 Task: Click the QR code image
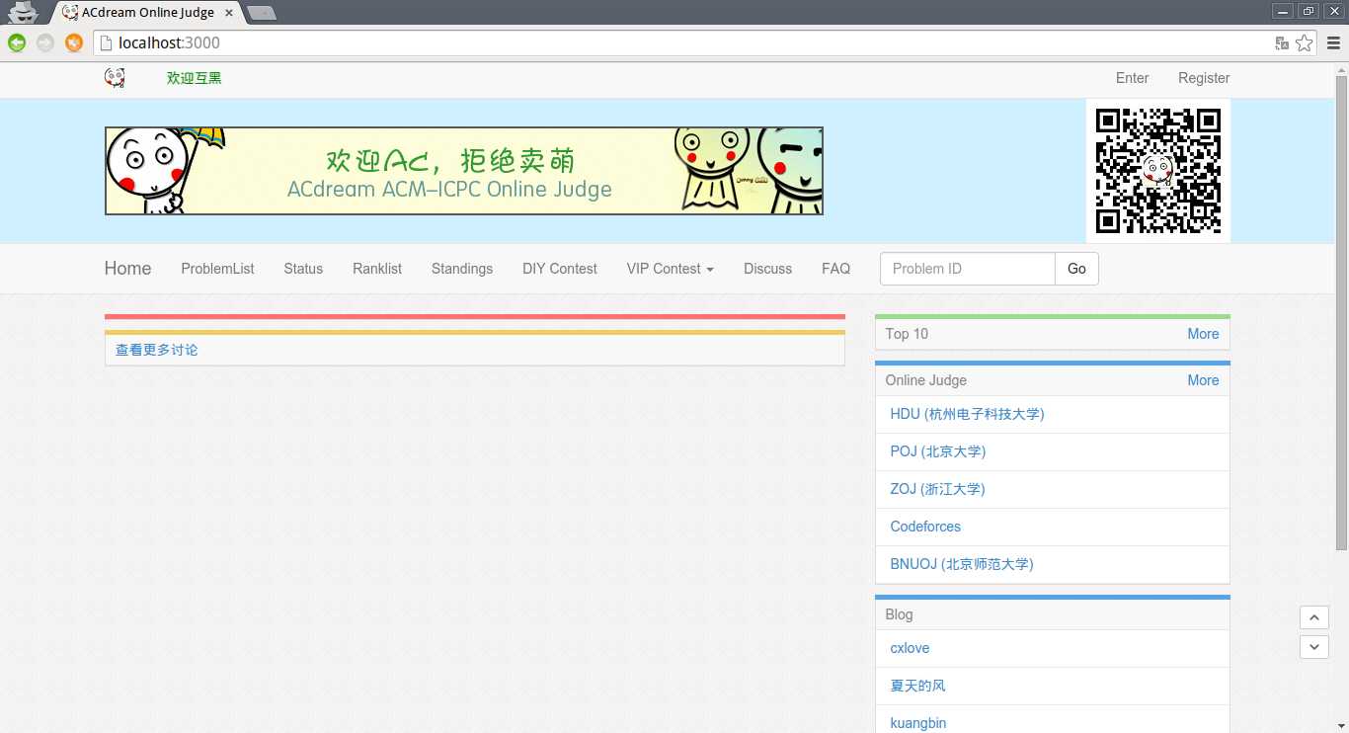[1158, 170]
